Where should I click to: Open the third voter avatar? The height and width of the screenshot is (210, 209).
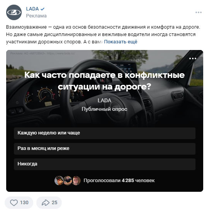tap(76, 181)
